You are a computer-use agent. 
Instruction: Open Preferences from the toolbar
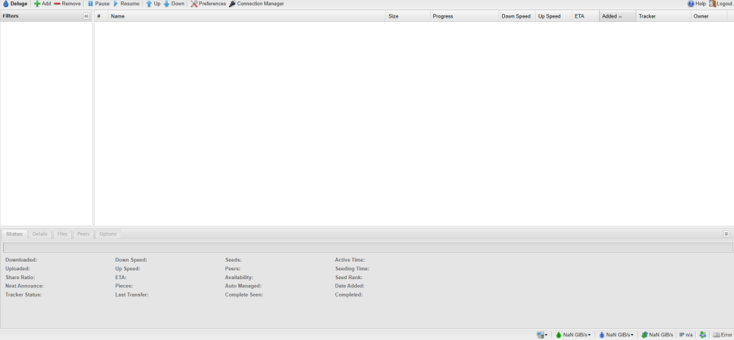(208, 4)
